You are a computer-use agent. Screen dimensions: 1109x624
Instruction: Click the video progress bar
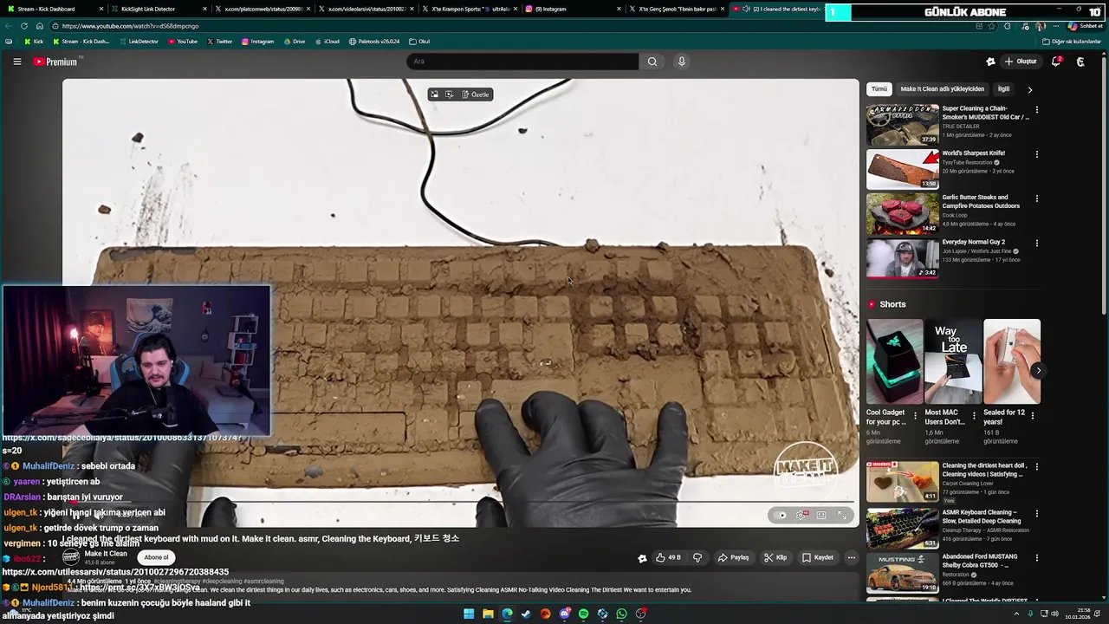click(460, 501)
